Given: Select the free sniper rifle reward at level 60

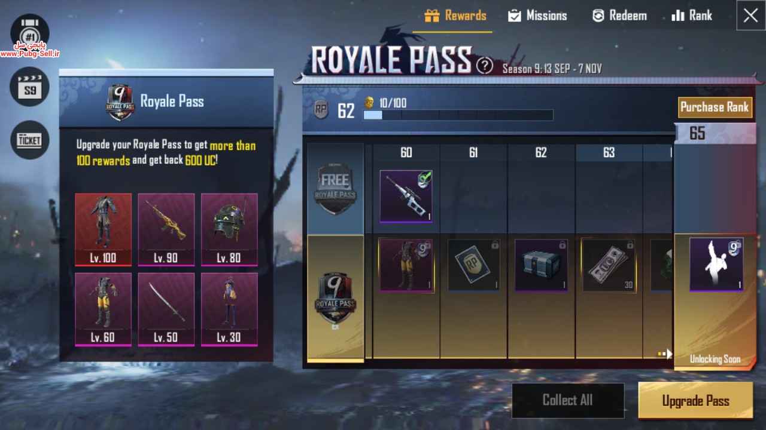Looking at the screenshot, I should tap(406, 196).
